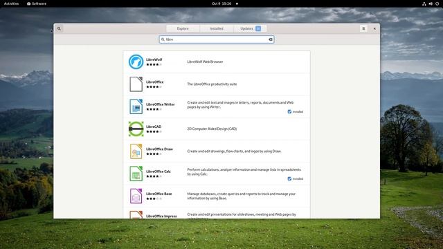
Task: Click the Writer description about letters, reports
Action: 240,104
